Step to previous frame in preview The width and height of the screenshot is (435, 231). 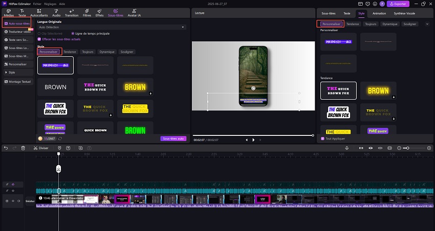247,140
